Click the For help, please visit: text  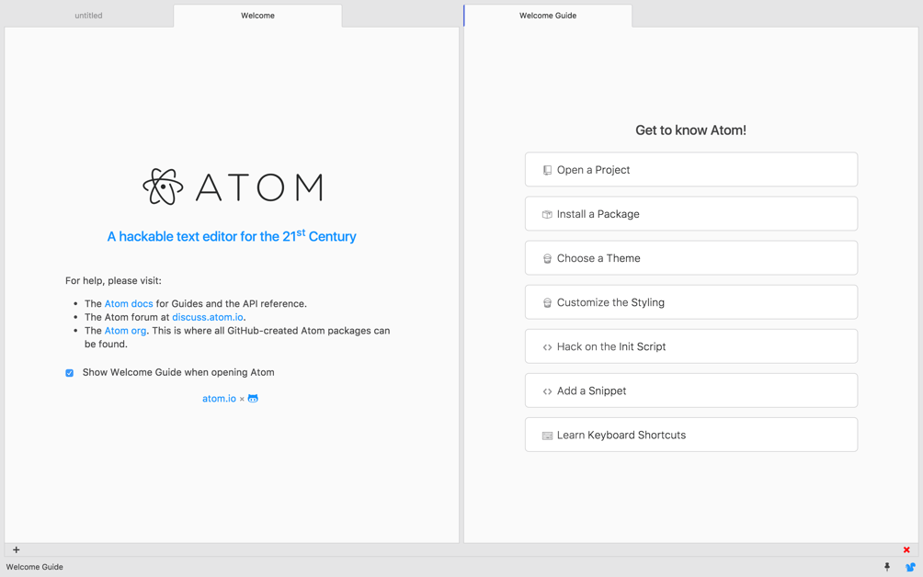[114, 280]
